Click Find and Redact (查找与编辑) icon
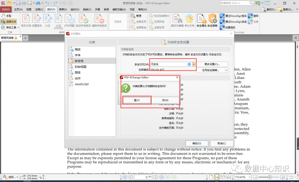The image size is (299, 182). (177, 21)
